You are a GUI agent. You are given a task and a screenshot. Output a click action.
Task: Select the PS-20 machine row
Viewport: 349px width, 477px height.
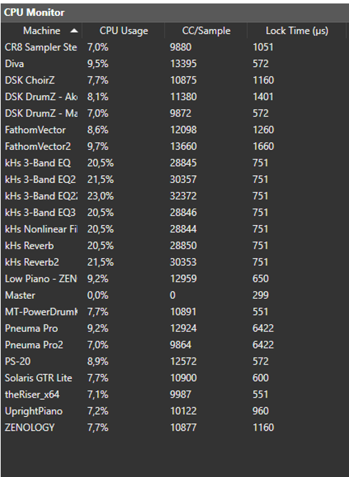click(175, 362)
